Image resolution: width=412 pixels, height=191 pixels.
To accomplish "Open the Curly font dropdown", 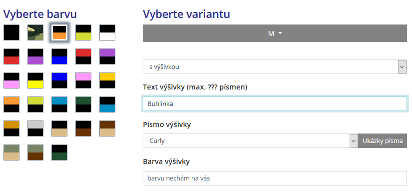I will tap(250, 141).
